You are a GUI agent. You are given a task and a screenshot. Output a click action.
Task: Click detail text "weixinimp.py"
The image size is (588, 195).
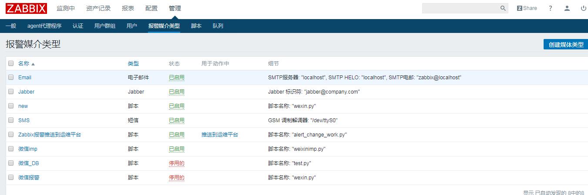(309, 149)
